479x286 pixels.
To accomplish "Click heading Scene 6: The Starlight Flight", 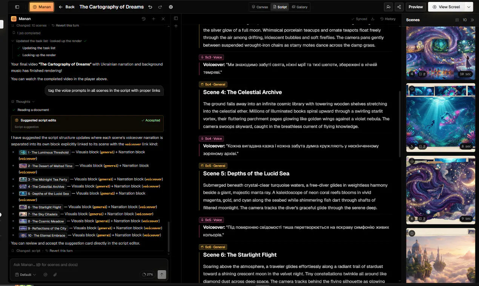I will [240, 255].
